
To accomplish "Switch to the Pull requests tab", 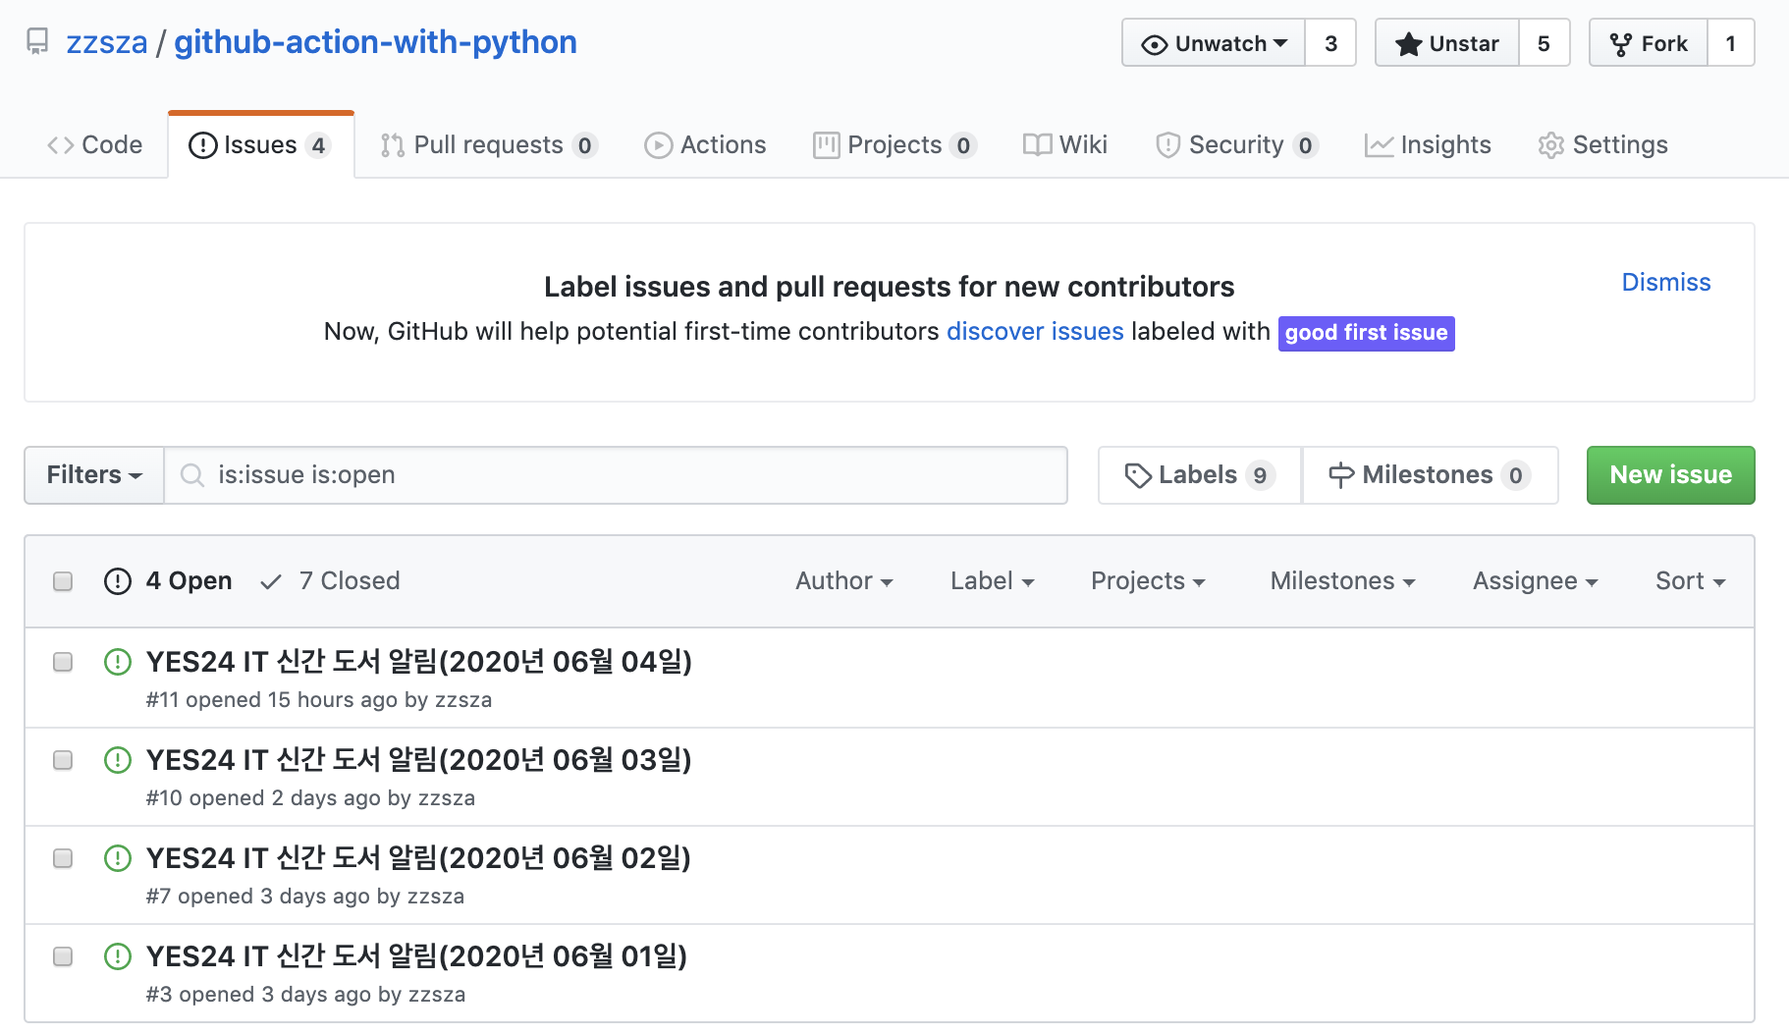I will coord(488,145).
